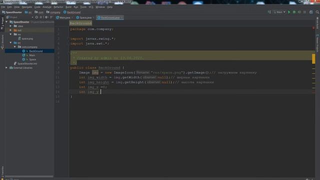
Task: Open the Maven Projects side tab
Action: [x=317, y=43]
